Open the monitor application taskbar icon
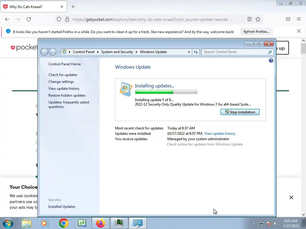Image resolution: width=306 pixels, height=229 pixels. click(x=119, y=223)
